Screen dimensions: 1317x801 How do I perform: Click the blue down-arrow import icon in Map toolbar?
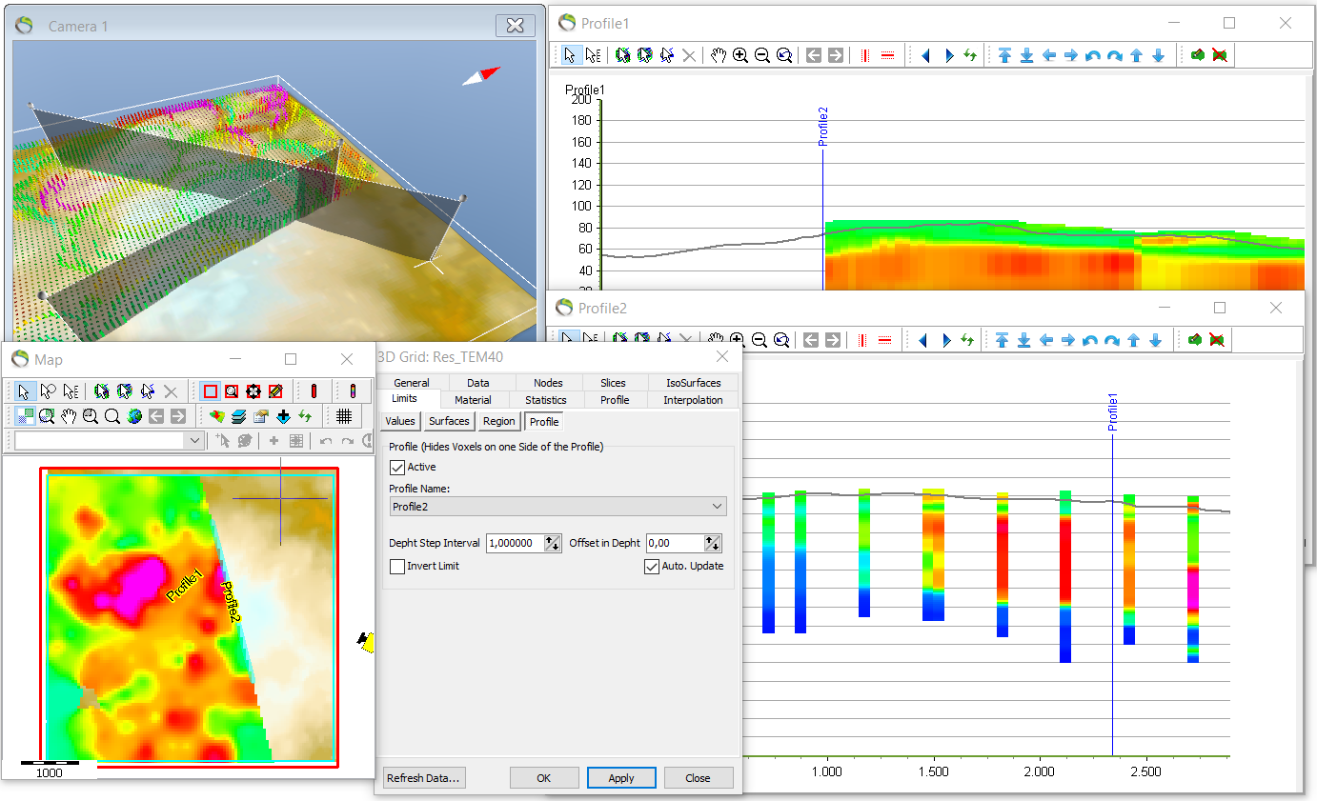point(283,415)
